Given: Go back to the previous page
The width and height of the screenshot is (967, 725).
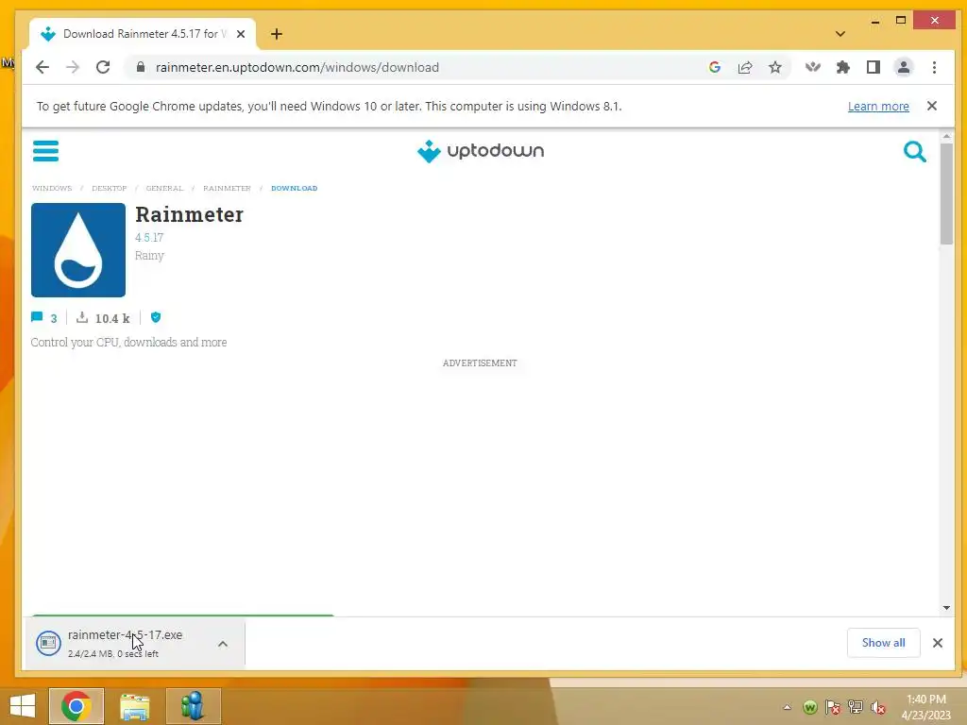Looking at the screenshot, I should point(42,67).
